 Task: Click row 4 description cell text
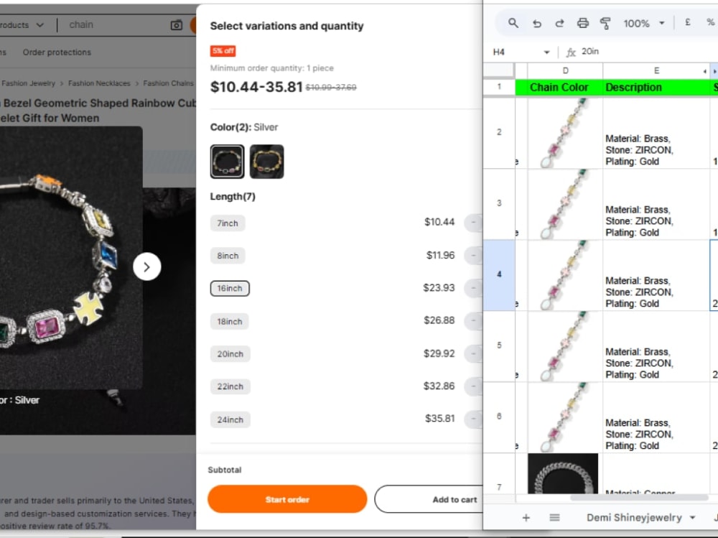[639, 292]
